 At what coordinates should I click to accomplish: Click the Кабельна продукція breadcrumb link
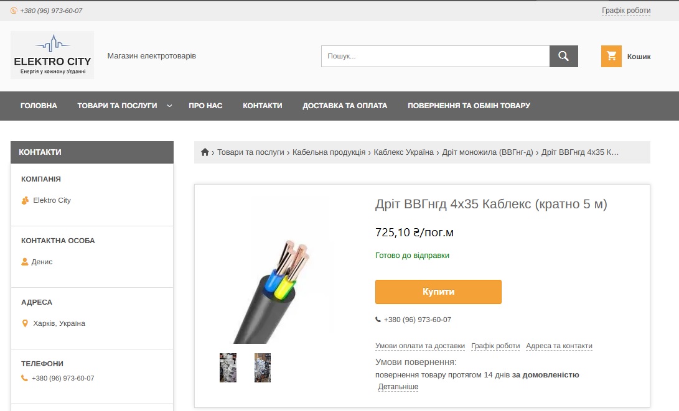coord(329,152)
